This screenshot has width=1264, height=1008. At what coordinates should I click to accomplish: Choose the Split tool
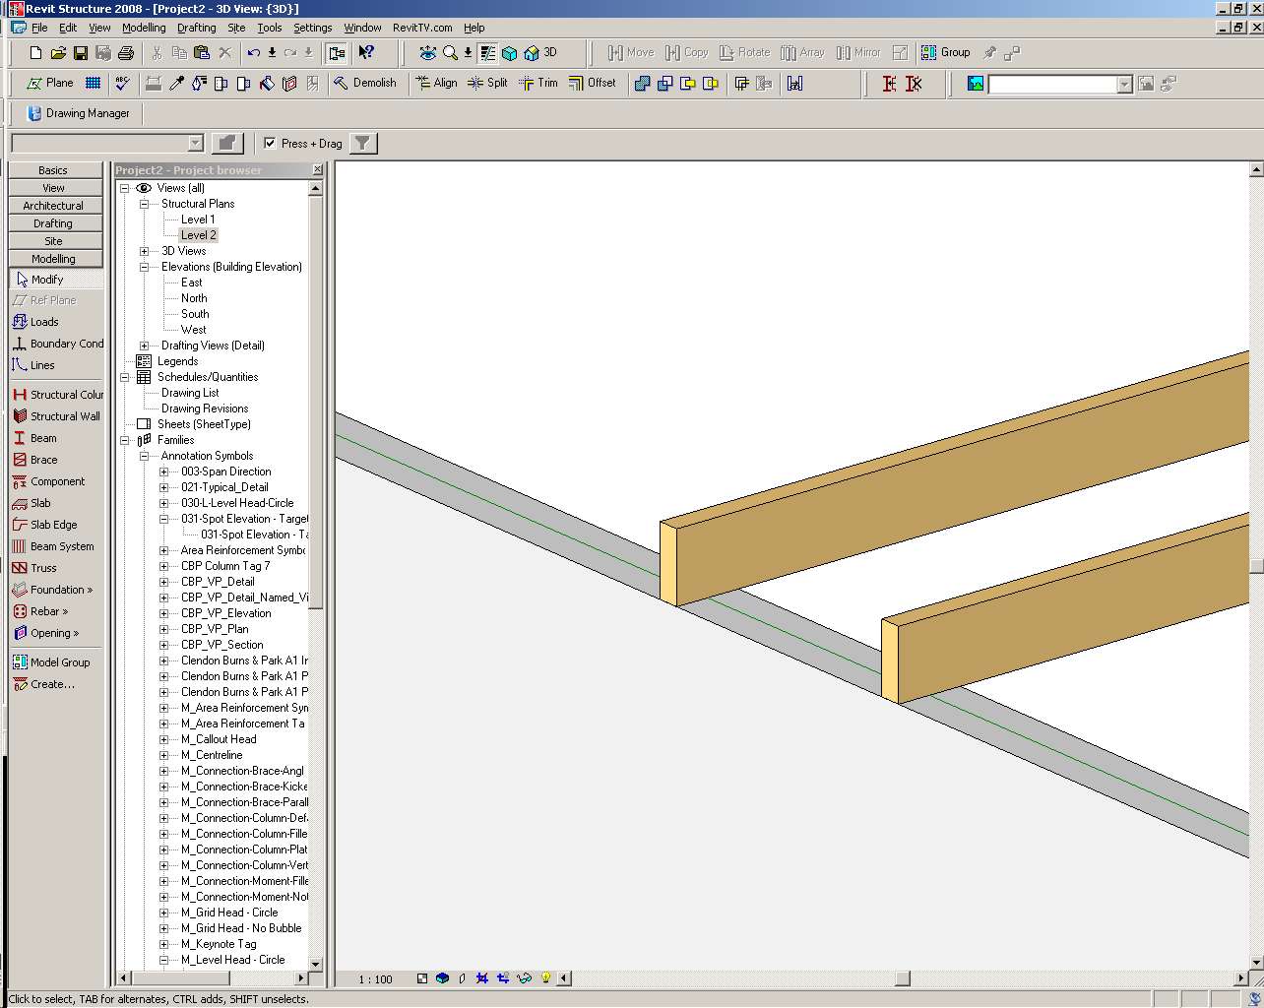[x=488, y=84]
